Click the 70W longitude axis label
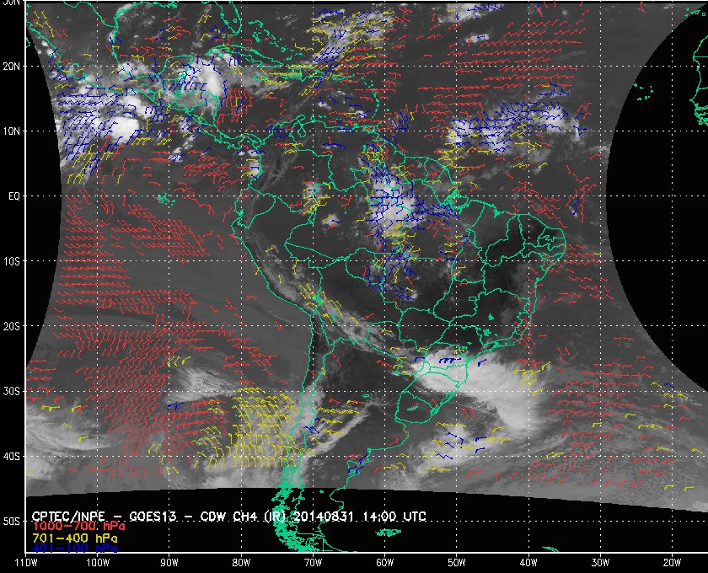Screen dimensions: 708x573 [x=313, y=563]
